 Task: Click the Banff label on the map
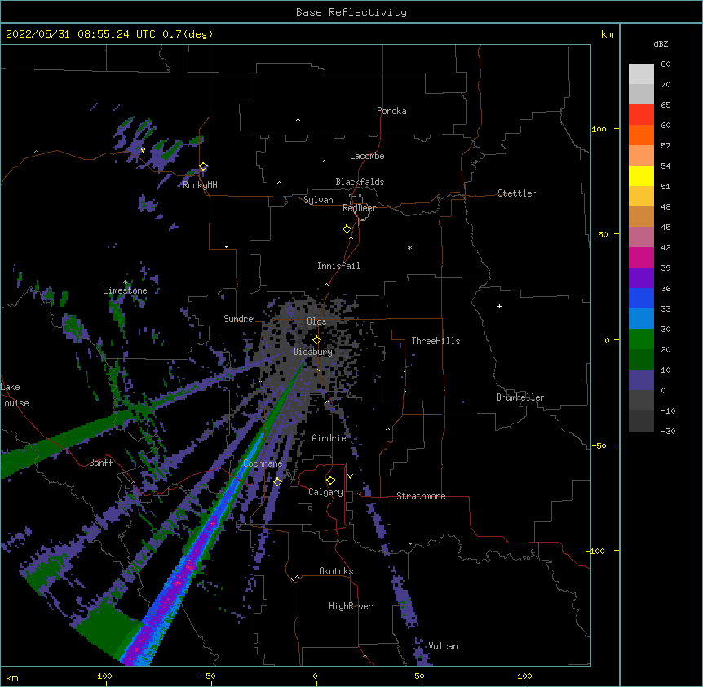coord(101,463)
